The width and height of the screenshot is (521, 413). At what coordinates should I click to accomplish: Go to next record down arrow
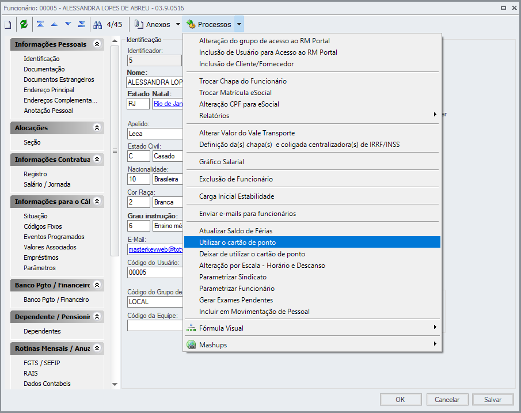pos(68,24)
